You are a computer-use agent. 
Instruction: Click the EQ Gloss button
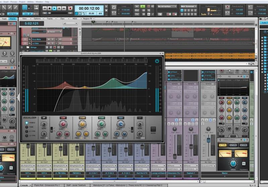pos(153,129)
